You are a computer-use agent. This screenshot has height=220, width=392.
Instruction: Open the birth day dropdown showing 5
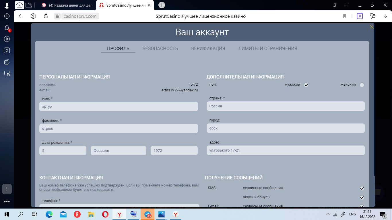point(63,150)
